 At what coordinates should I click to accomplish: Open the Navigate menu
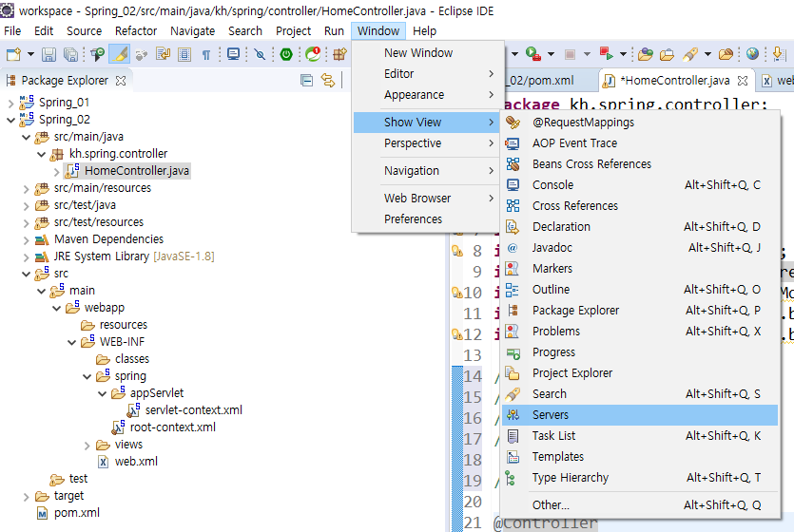click(192, 30)
